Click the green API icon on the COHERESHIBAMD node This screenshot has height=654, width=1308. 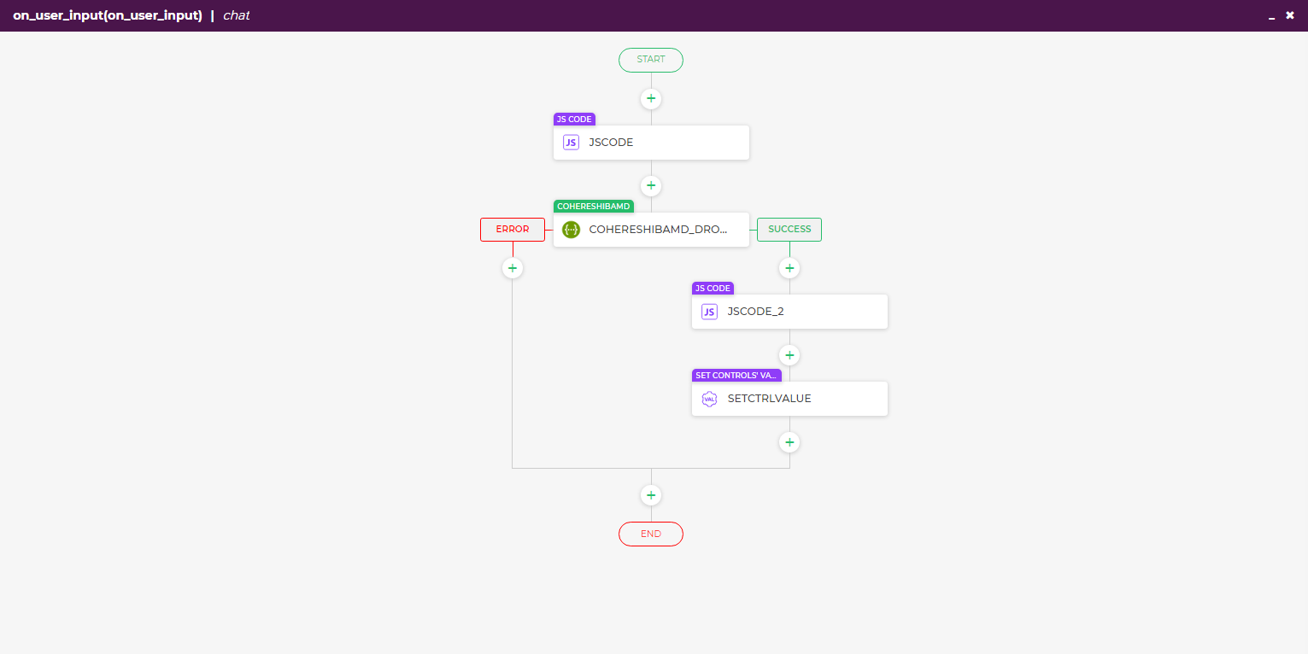[571, 230]
